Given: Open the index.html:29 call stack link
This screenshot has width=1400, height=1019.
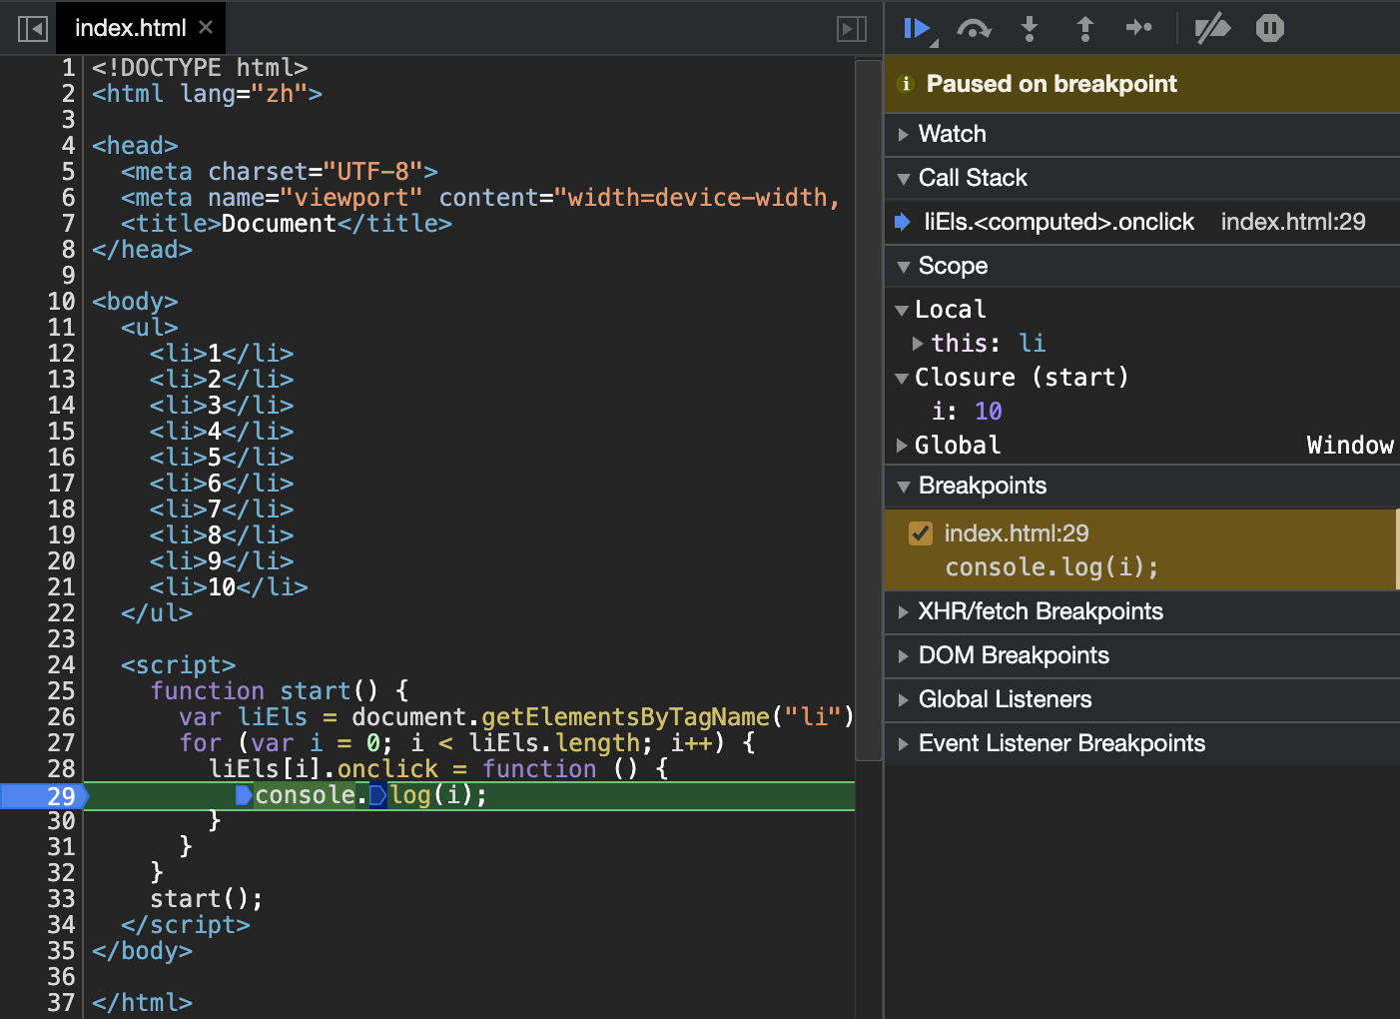Looking at the screenshot, I should tap(1293, 222).
